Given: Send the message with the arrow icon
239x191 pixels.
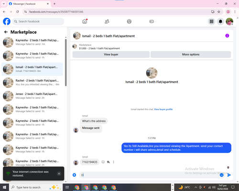Looking at the screenshot, I should (x=229, y=175).
